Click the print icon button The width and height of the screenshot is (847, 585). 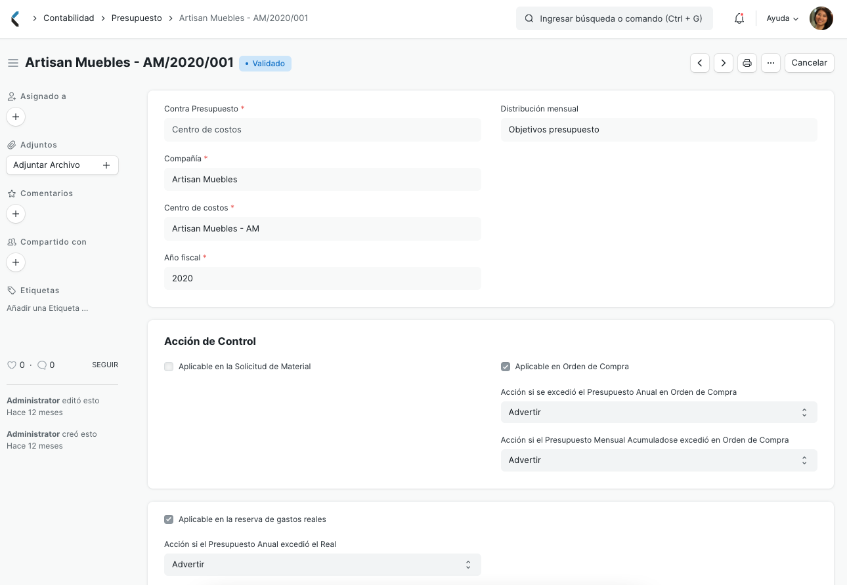pyautogui.click(x=747, y=63)
